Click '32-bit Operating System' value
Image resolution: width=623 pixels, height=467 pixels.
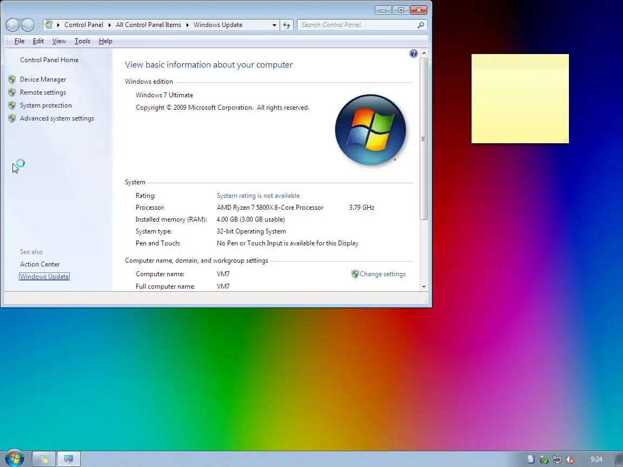pos(251,231)
